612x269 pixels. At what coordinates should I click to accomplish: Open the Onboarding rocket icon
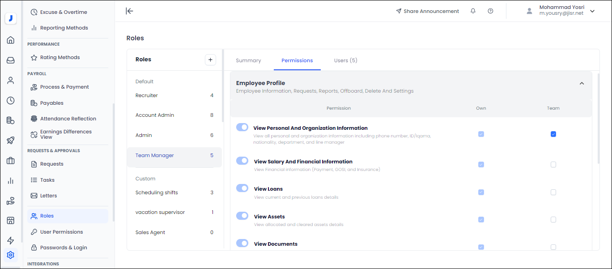click(x=11, y=140)
